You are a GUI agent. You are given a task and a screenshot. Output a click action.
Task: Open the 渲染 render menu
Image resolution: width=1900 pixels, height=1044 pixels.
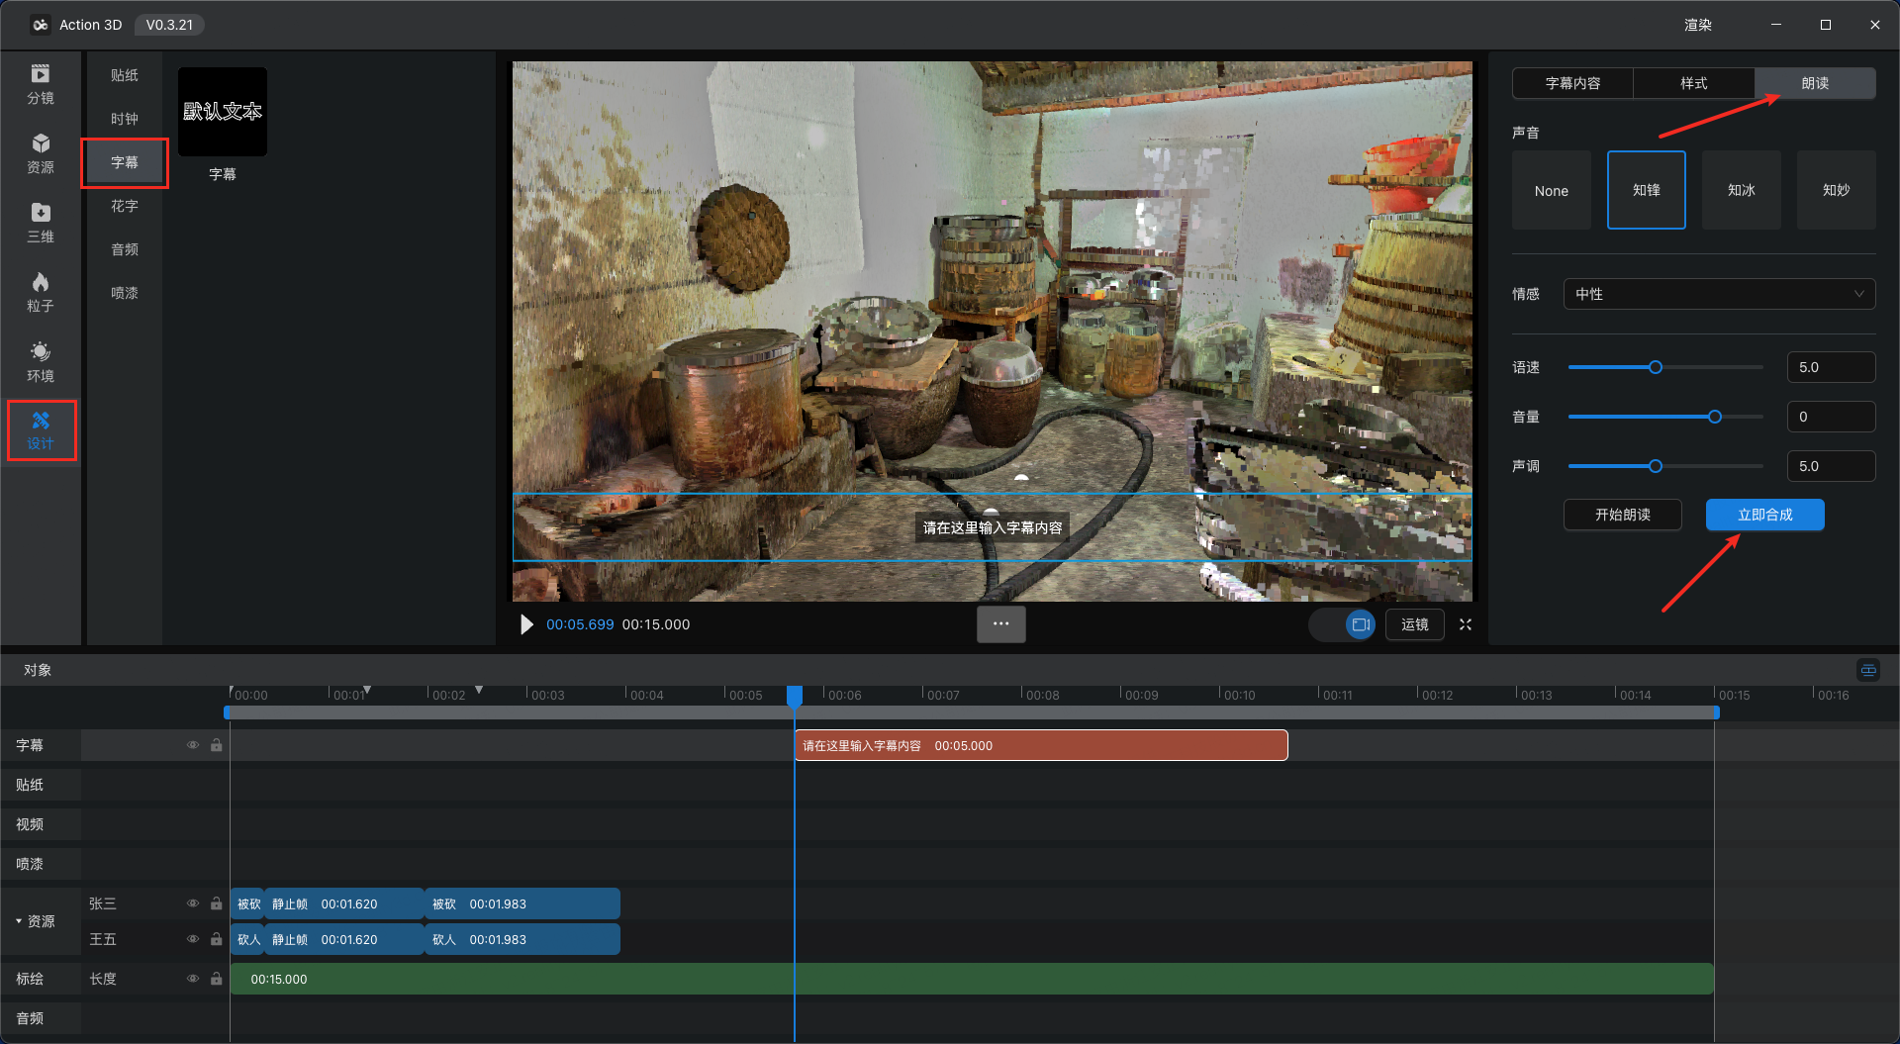pyautogui.click(x=1698, y=25)
